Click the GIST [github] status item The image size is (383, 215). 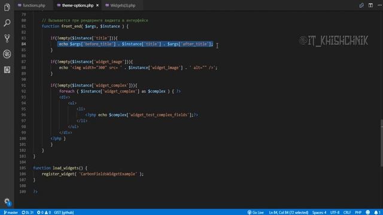[64, 213]
